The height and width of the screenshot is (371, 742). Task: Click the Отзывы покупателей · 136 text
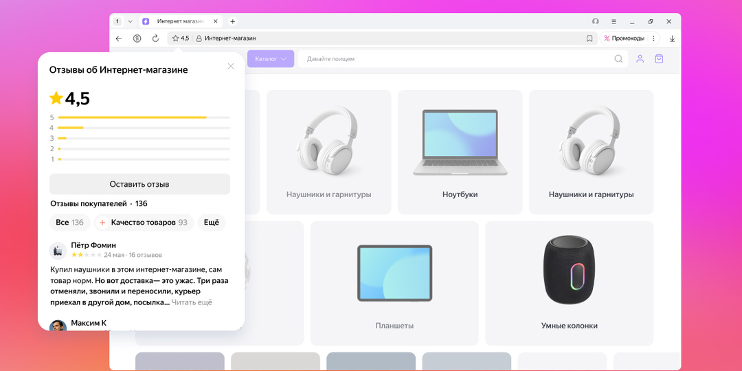tap(99, 204)
